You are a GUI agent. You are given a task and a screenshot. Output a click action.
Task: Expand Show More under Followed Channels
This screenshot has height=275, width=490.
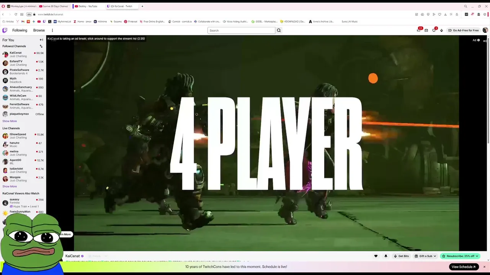tap(10, 121)
